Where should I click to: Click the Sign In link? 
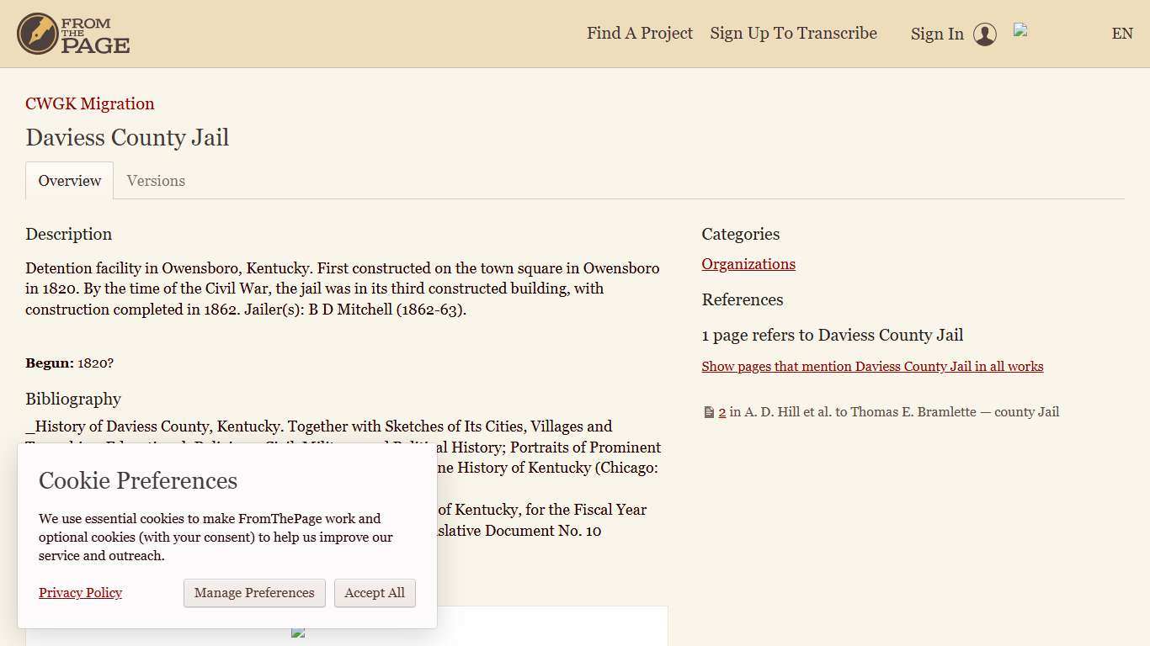(937, 34)
